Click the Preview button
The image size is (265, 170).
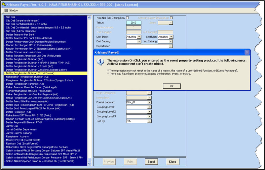[x=109, y=162]
